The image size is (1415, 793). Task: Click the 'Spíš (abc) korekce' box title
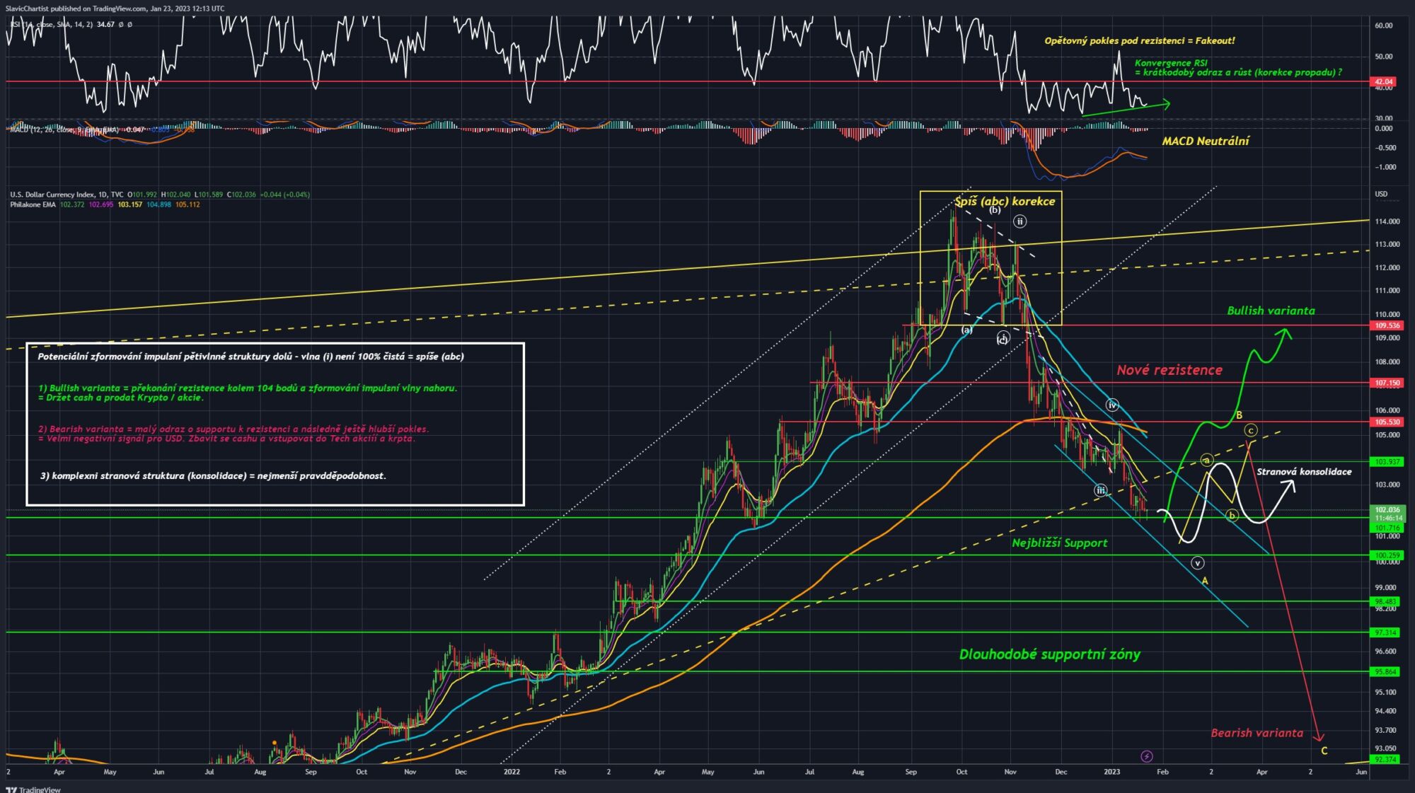pyautogui.click(x=1005, y=202)
